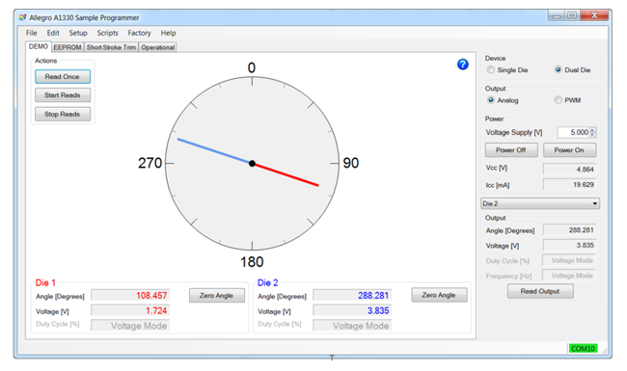Image resolution: width=627 pixels, height=371 pixels.
Task: Open the Setup menu
Action: click(x=78, y=33)
